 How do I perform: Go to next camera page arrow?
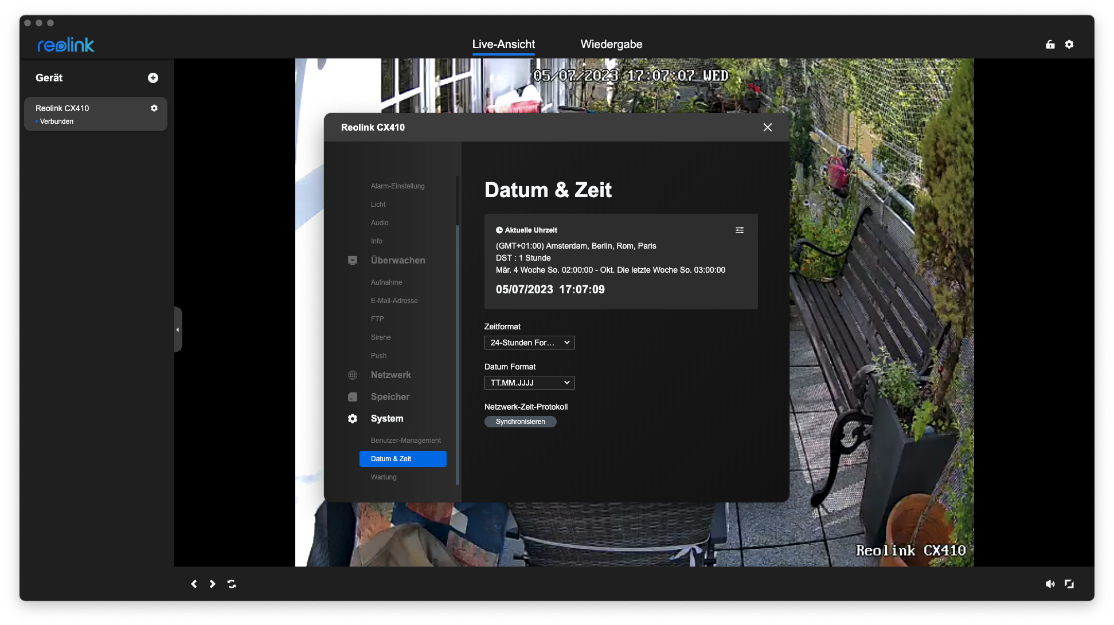(x=213, y=584)
